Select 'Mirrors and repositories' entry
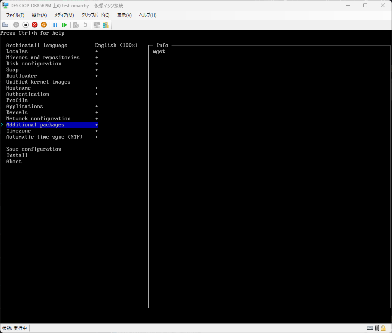 pos(43,57)
